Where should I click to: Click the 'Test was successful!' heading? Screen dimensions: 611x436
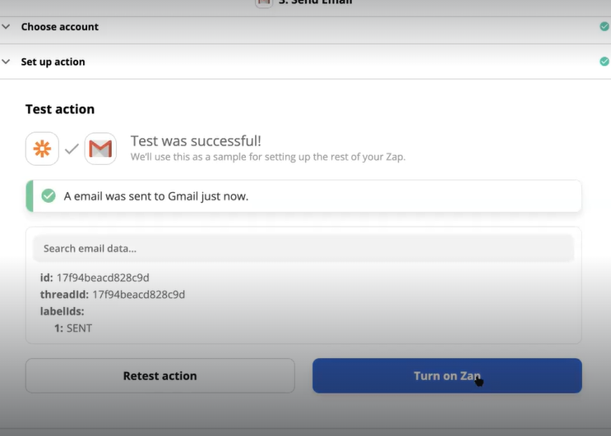(x=196, y=140)
